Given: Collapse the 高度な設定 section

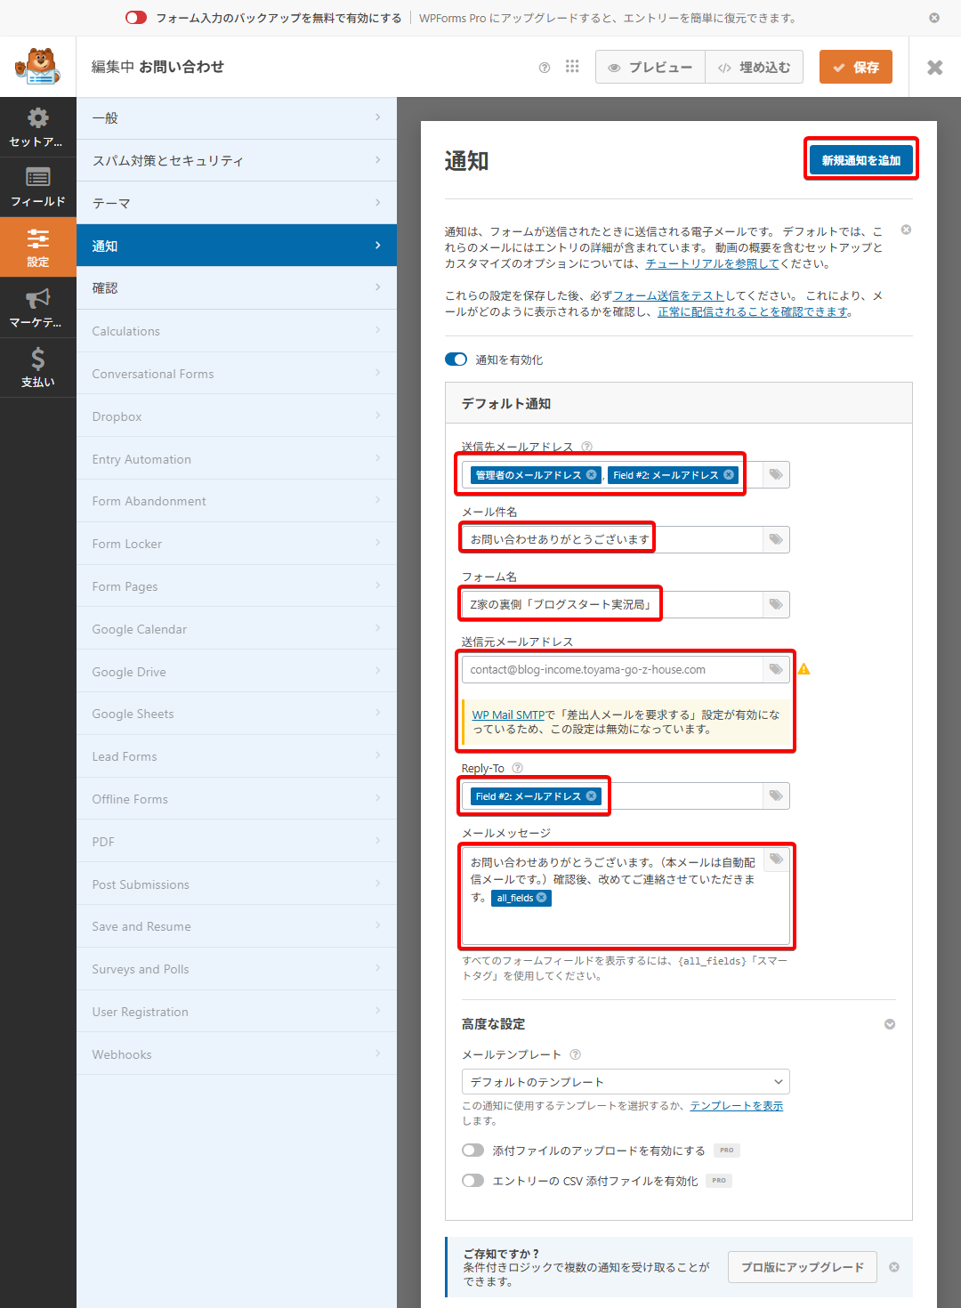Looking at the screenshot, I should point(890,1024).
